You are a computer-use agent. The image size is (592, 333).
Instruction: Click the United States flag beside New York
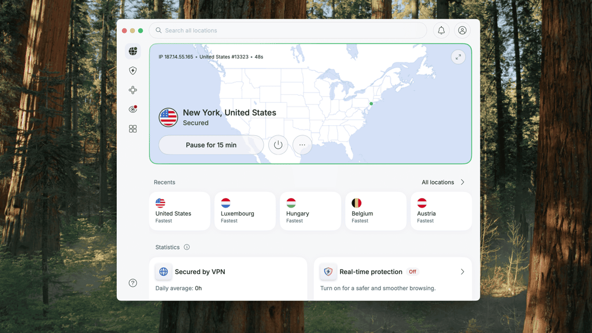(168, 117)
